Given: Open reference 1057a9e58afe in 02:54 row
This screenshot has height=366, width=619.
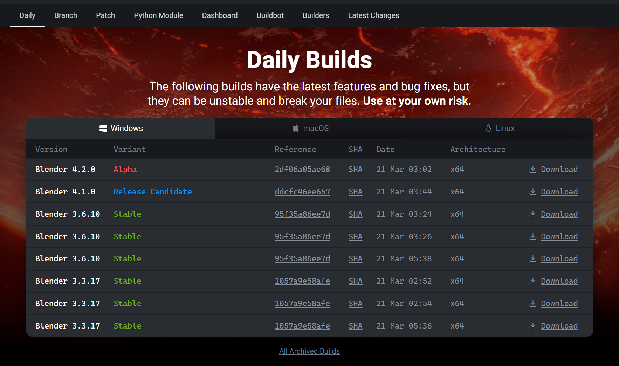Looking at the screenshot, I should point(302,304).
